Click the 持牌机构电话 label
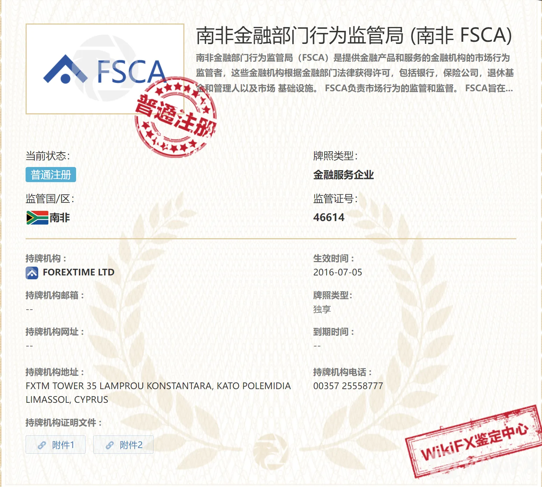This screenshot has height=487, width=542. (342, 372)
